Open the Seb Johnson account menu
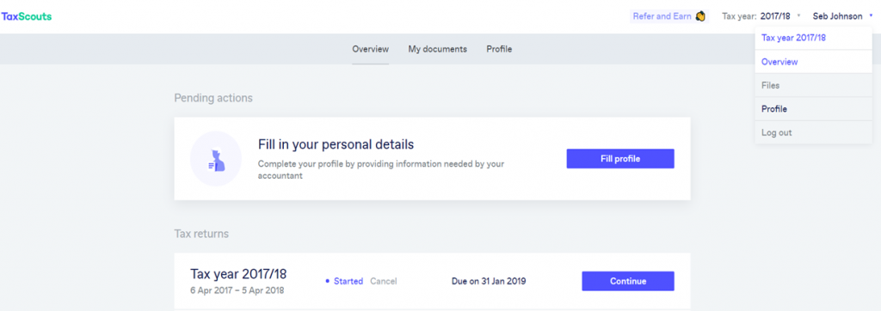Image resolution: width=881 pixels, height=311 pixels. (837, 16)
